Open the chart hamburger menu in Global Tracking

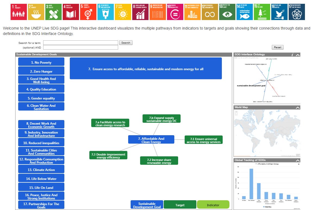tap(299, 164)
